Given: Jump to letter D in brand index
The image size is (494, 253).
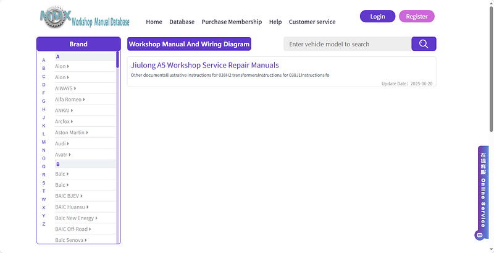Looking at the screenshot, I should [x=44, y=85].
